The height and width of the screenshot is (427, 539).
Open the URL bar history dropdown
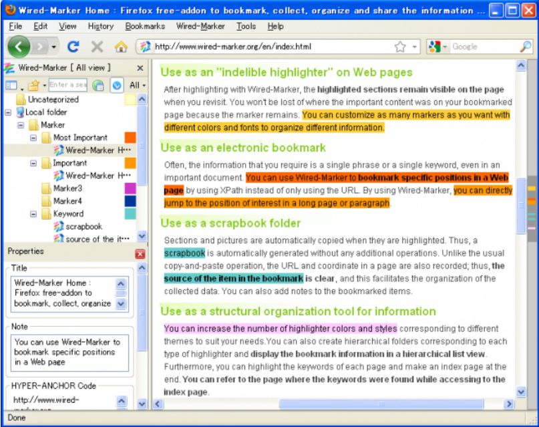(415, 47)
